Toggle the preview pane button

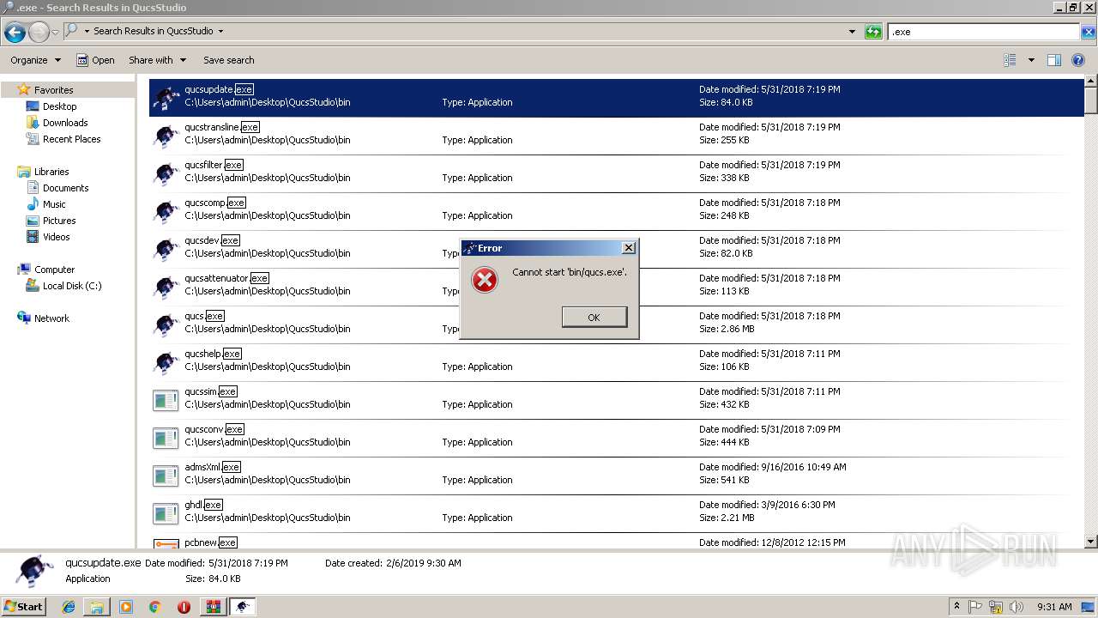[x=1054, y=60]
